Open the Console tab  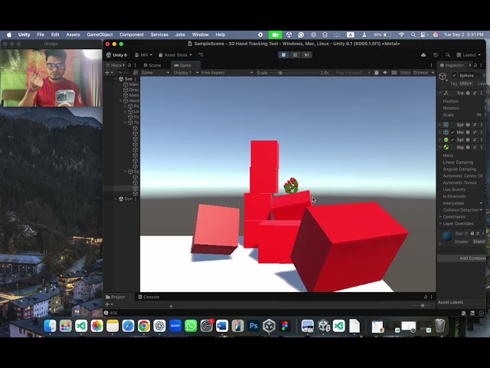coord(149,297)
